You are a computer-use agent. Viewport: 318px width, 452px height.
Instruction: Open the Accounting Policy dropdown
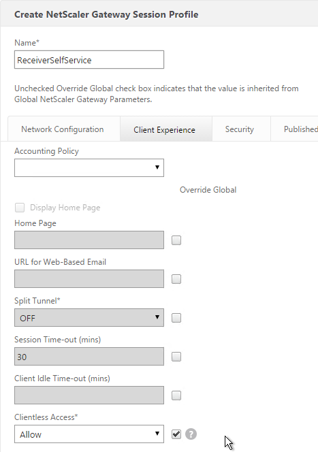[x=89, y=167]
